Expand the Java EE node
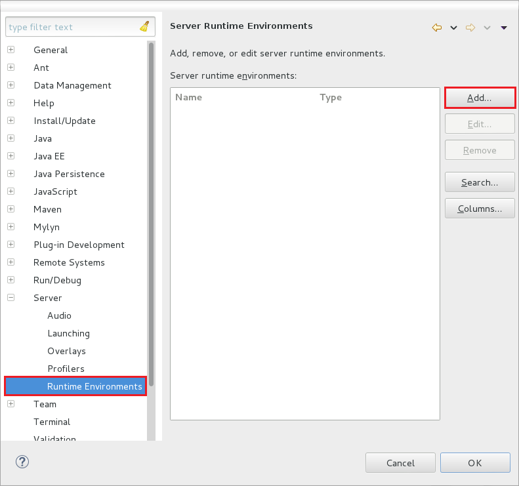The width and height of the screenshot is (519, 486). [11, 156]
